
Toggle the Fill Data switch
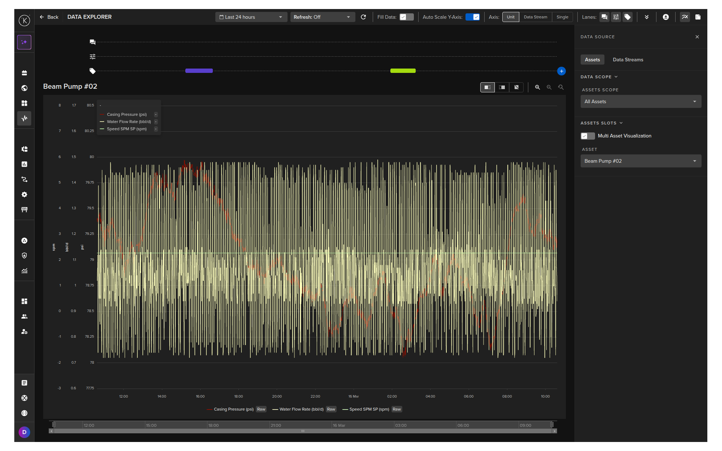click(407, 17)
